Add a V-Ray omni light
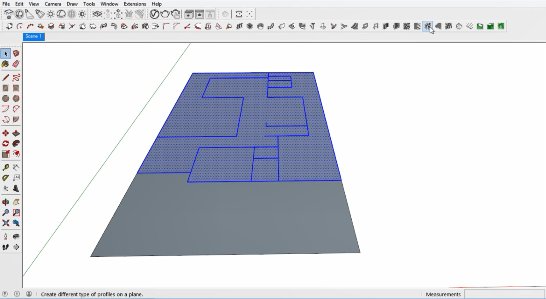This screenshot has height=299, width=546. point(51,14)
